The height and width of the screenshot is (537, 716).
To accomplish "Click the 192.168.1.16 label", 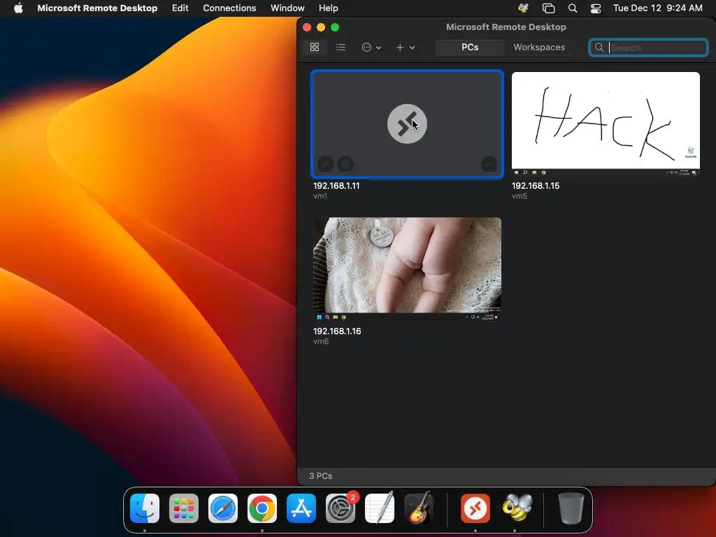I will coord(337,331).
